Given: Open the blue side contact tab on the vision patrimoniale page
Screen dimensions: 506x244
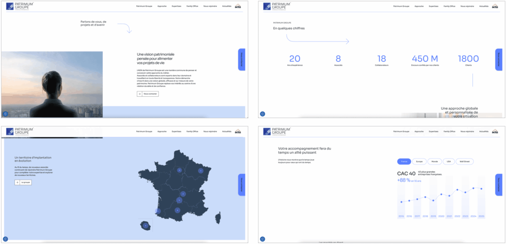Looking at the screenshot, I should pyautogui.click(x=242, y=59).
